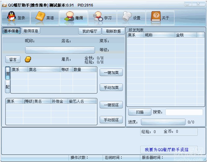
Task: Click the 我的餐厅 button
Action: 90,31
